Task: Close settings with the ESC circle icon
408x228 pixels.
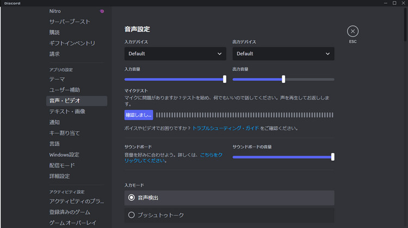Action: click(x=353, y=31)
